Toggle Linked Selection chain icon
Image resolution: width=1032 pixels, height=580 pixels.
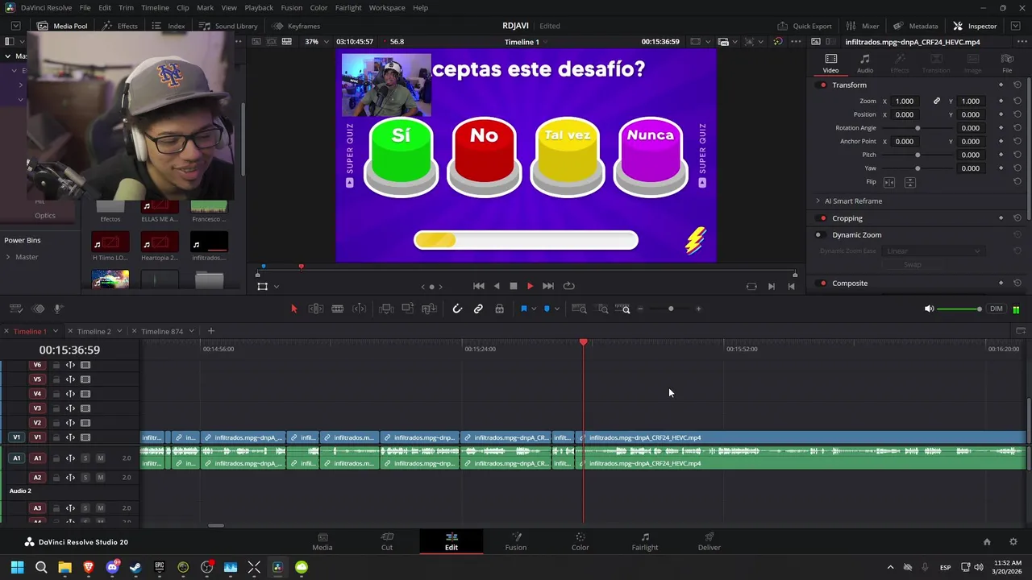[x=478, y=309]
